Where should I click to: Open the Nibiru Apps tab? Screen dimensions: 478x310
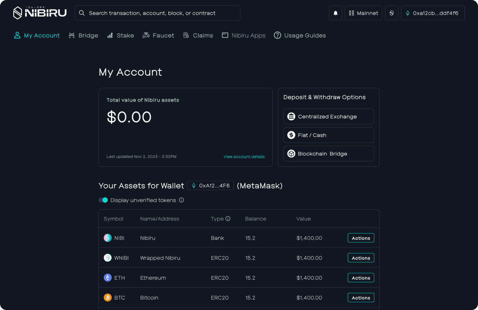243,35
